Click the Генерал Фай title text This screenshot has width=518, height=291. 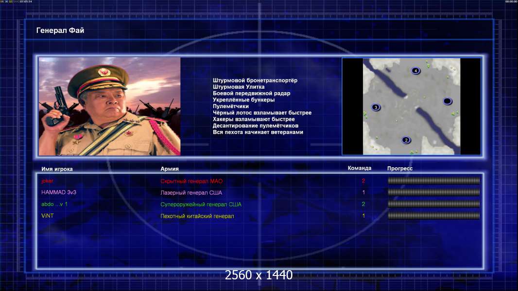[60, 31]
